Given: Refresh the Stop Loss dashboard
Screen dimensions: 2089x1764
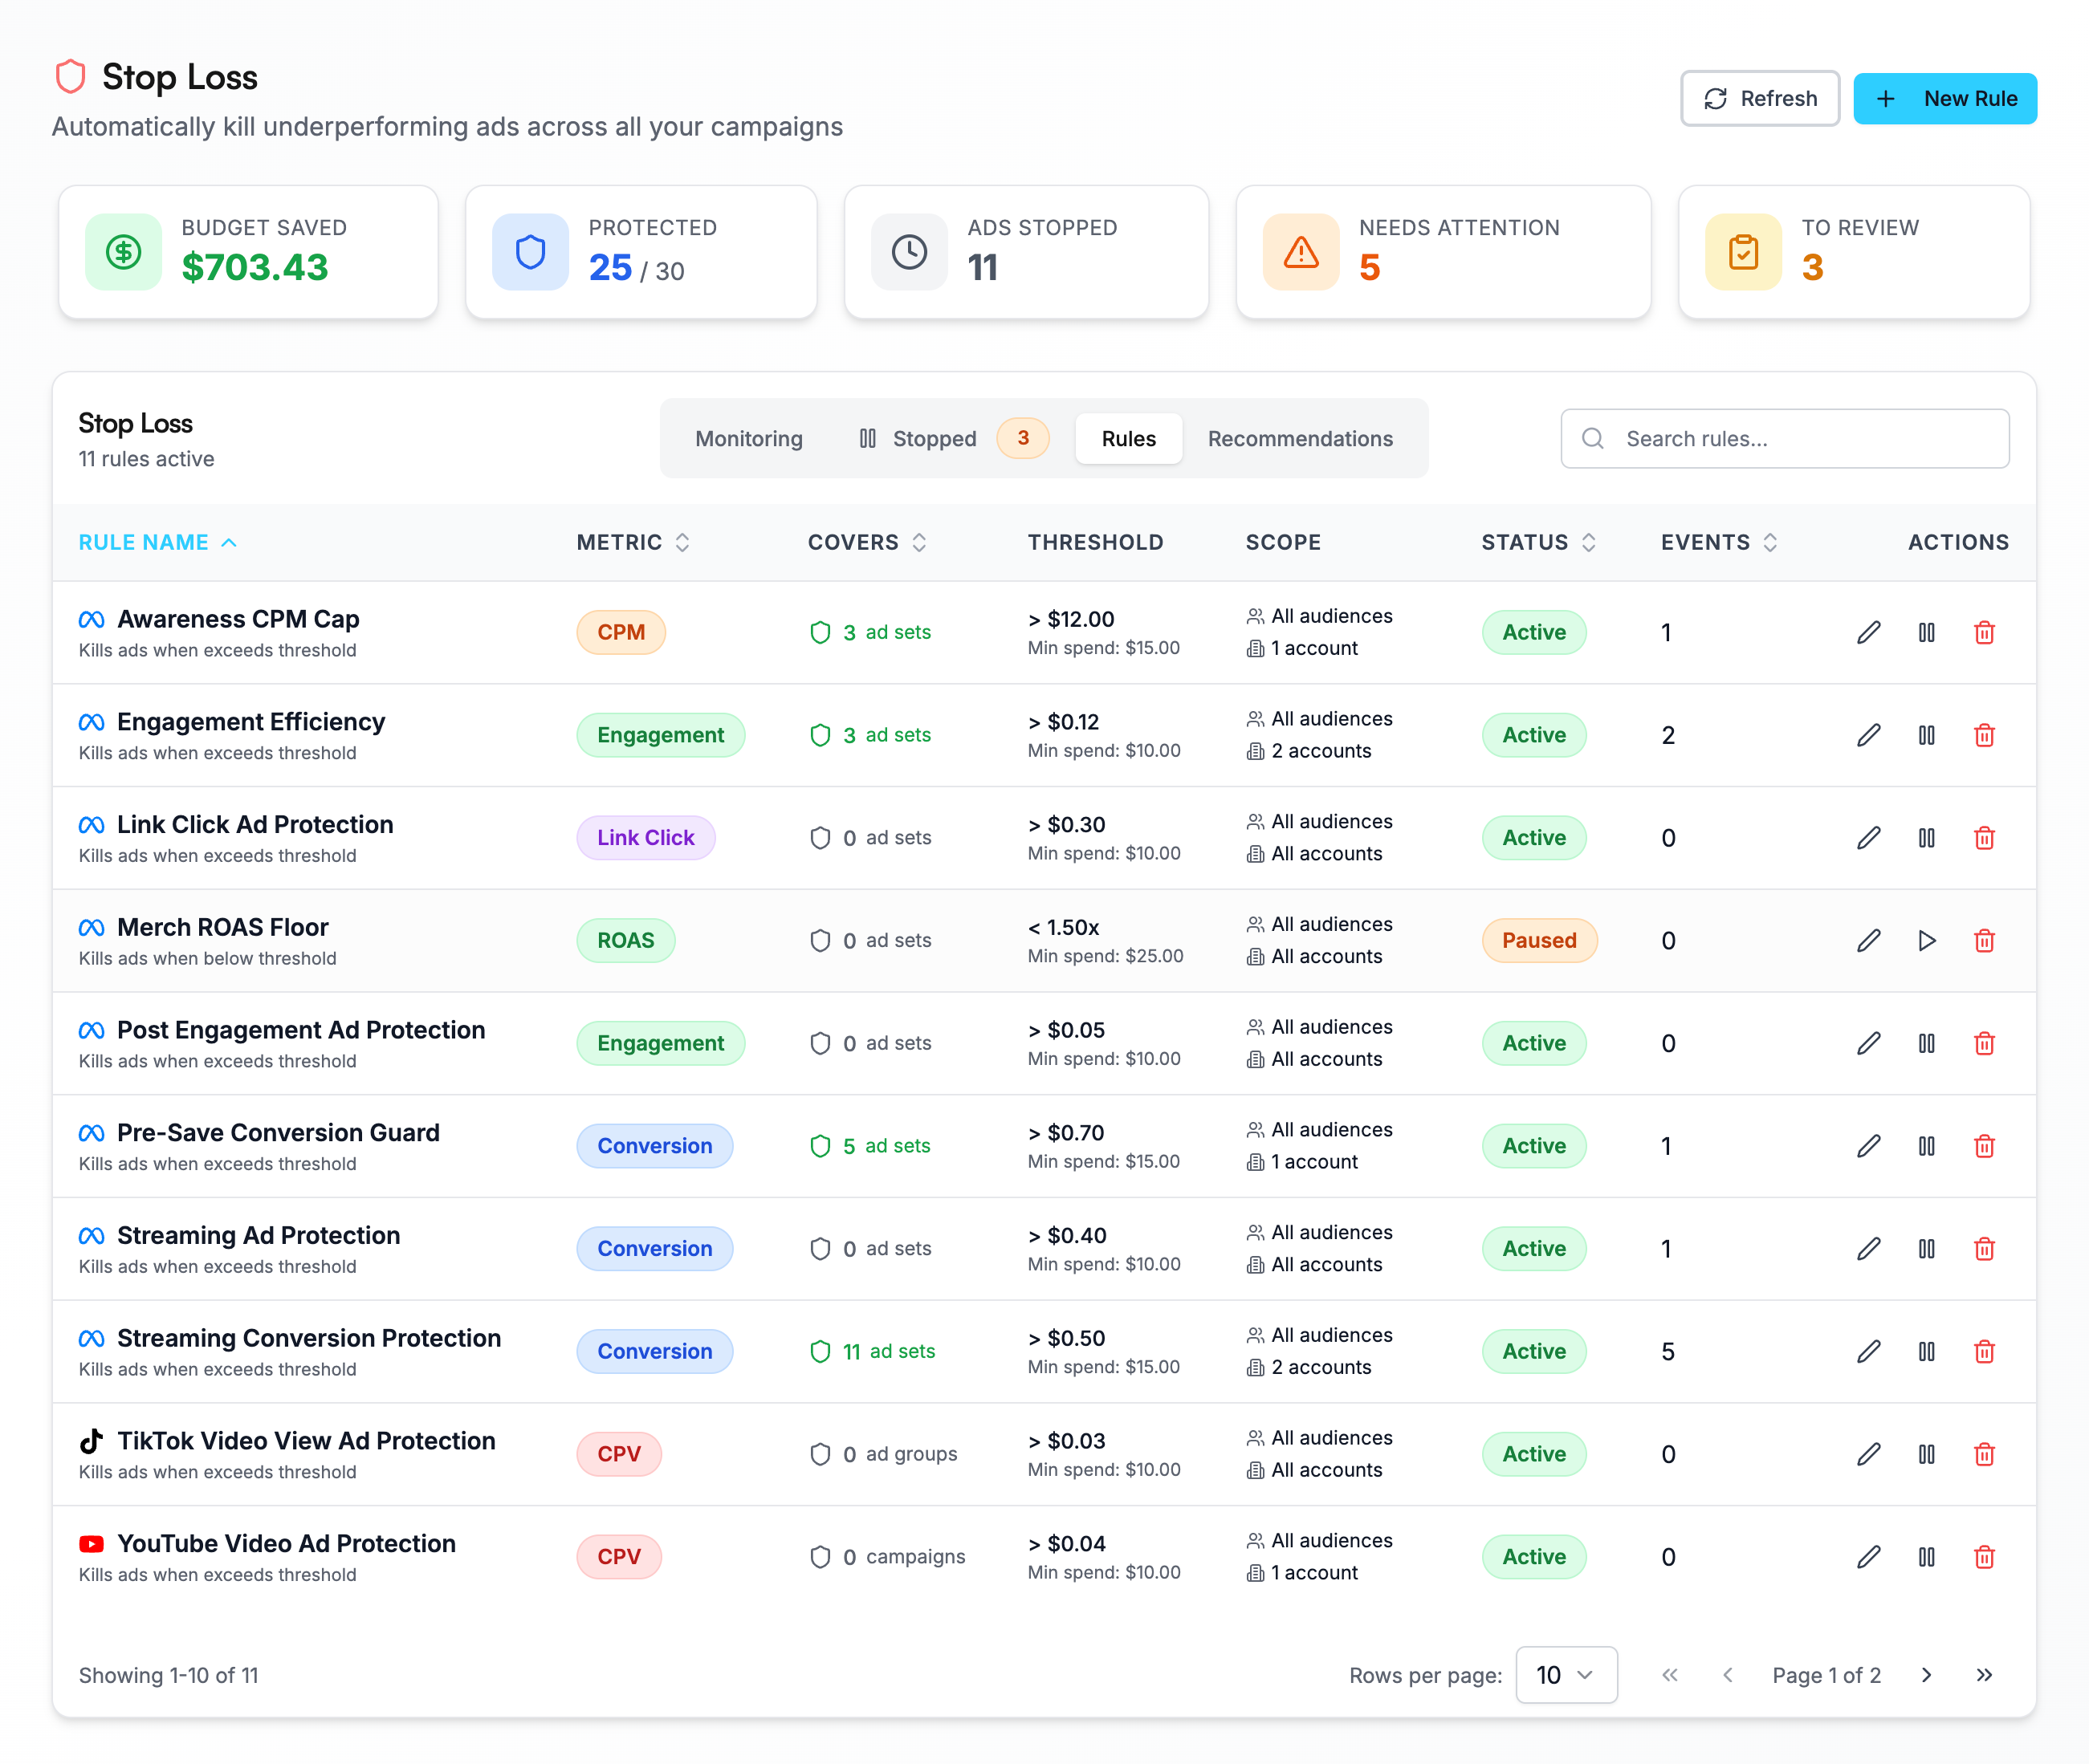Looking at the screenshot, I should [x=1760, y=98].
